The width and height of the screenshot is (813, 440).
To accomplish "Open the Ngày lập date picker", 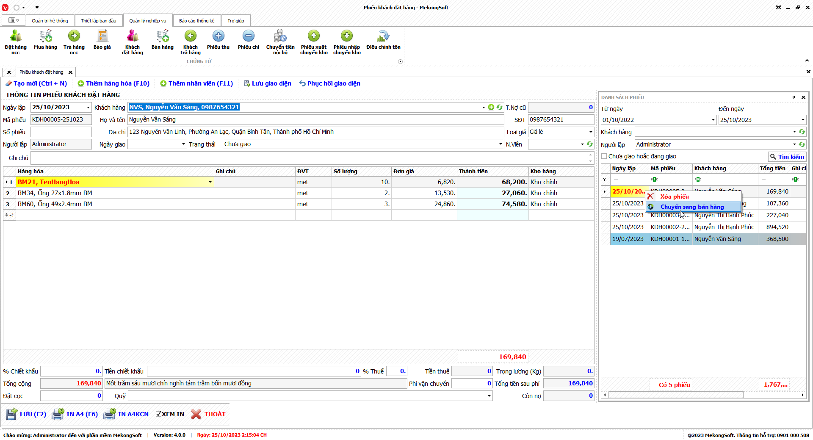I will 88,108.
